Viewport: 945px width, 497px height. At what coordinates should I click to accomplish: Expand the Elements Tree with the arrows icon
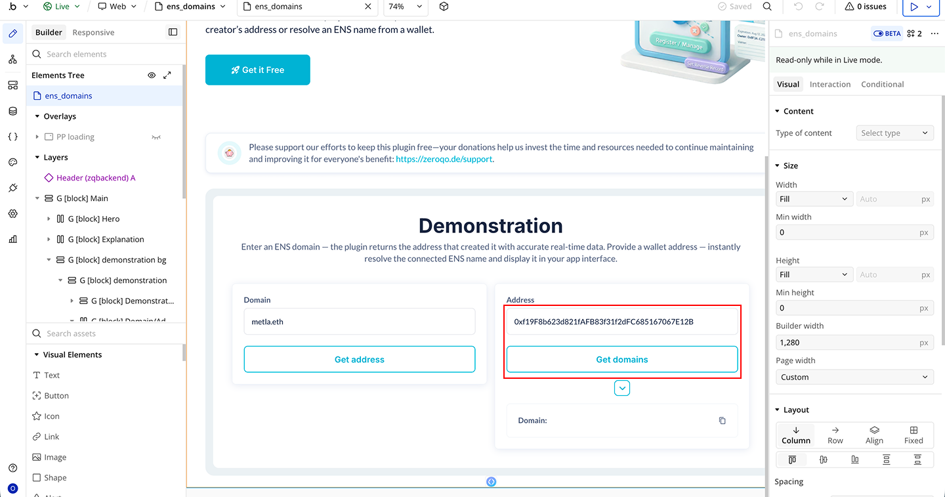tap(167, 76)
